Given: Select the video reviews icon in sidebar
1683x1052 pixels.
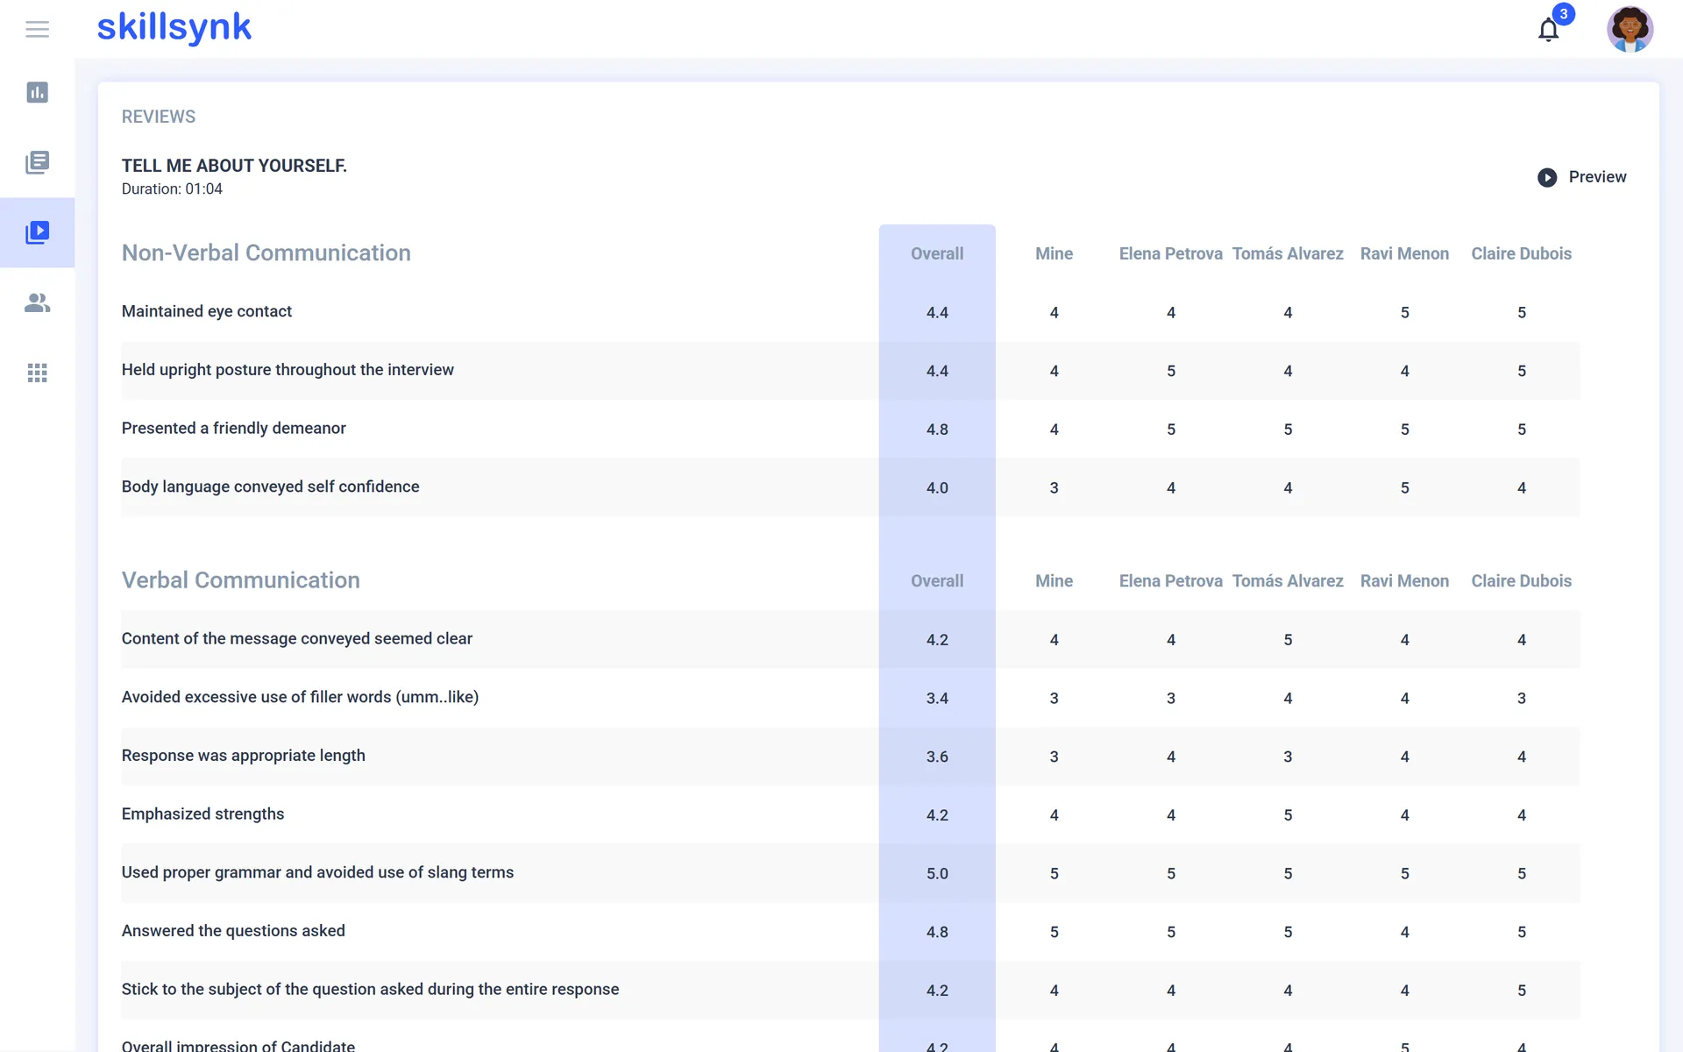Looking at the screenshot, I should (37, 232).
